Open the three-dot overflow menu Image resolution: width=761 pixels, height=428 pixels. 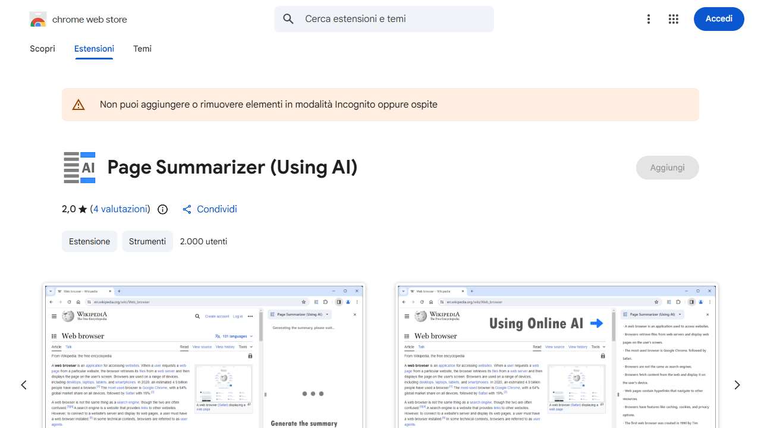point(648,18)
